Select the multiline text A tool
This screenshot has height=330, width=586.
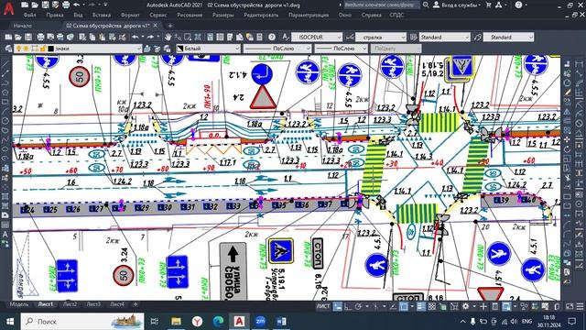click(x=5, y=235)
